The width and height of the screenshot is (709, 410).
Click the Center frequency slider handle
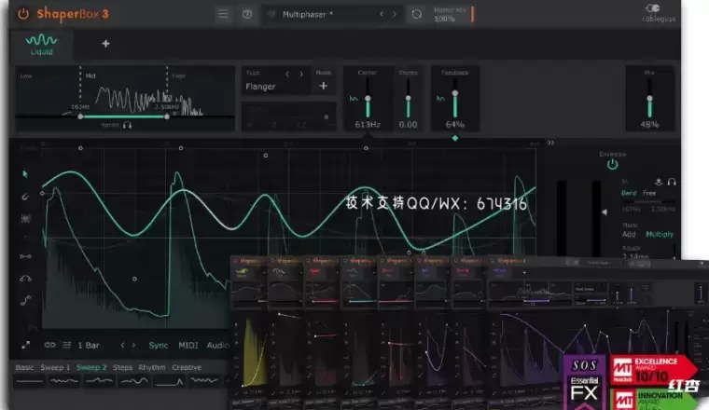pyautogui.click(x=368, y=99)
